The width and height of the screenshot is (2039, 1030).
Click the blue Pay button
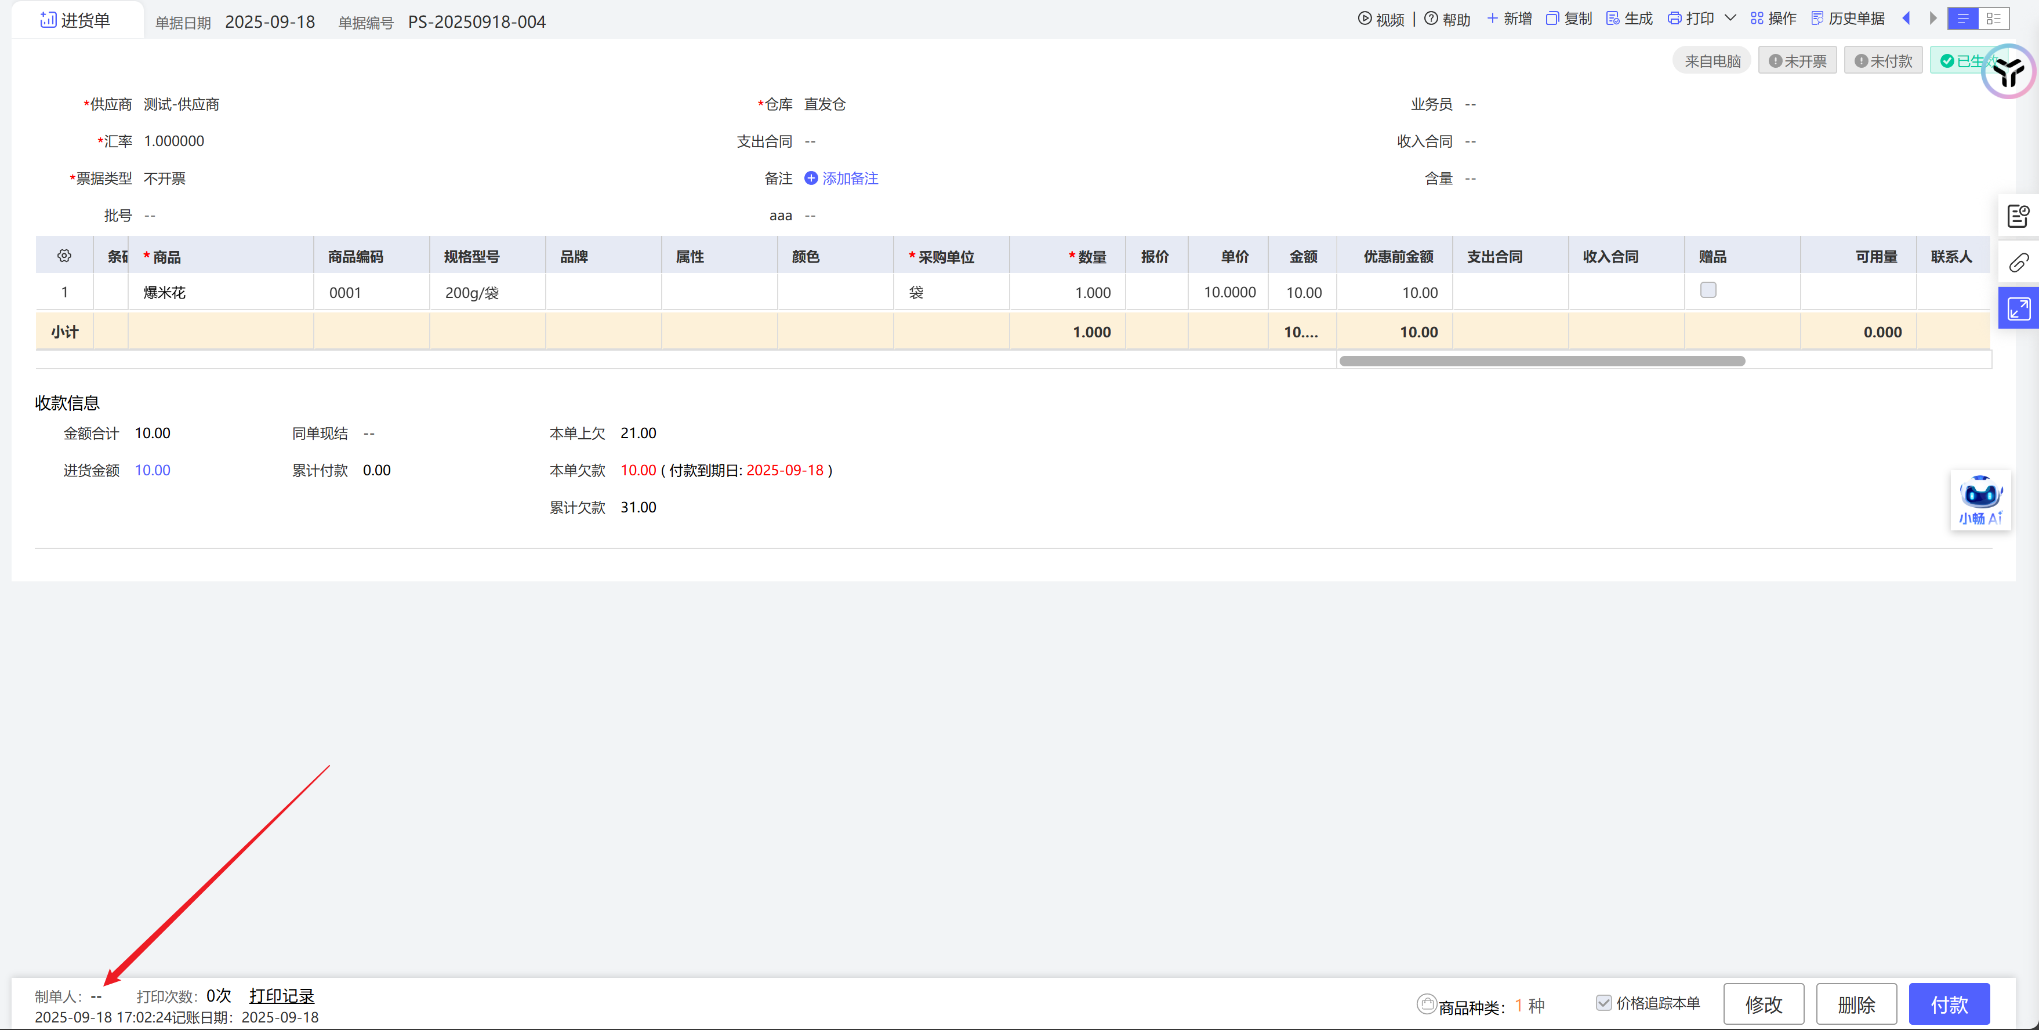coord(1949,1004)
